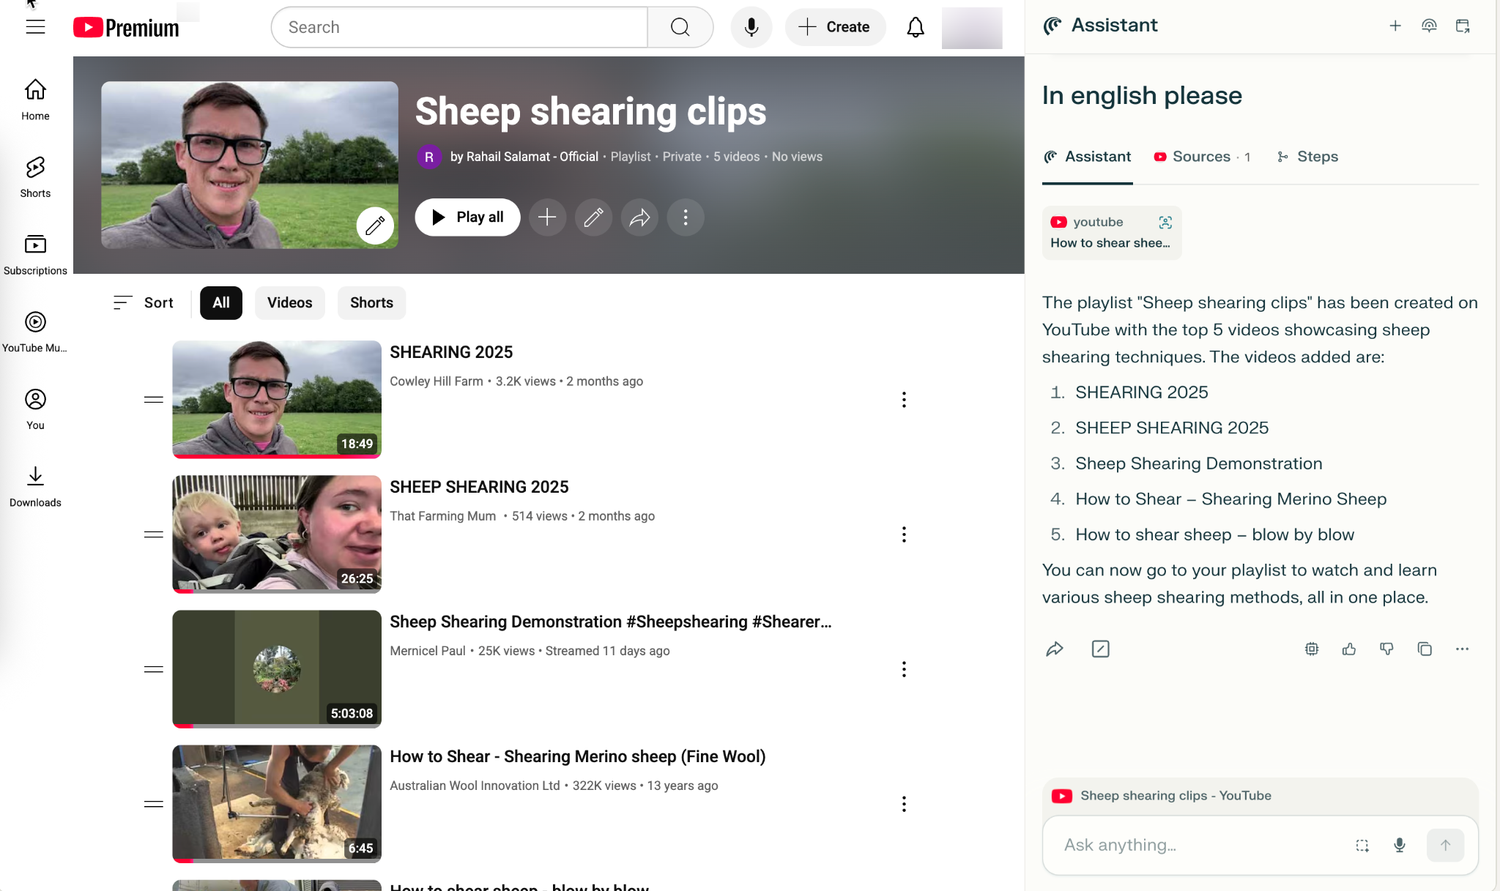Open YouTube Music in sidebar
This screenshot has height=891, width=1500.
click(x=35, y=332)
